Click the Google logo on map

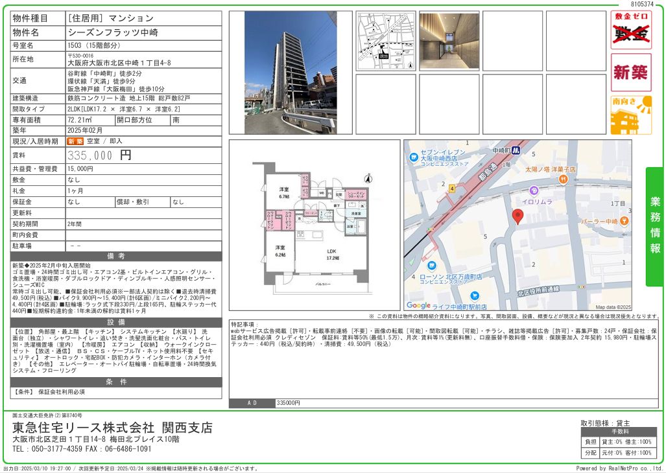pos(418,305)
